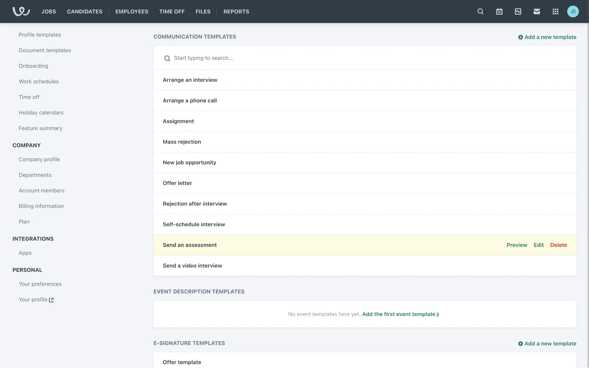Open the inbox envelope icon
Viewport: 589px width, 368px height.
537,11
